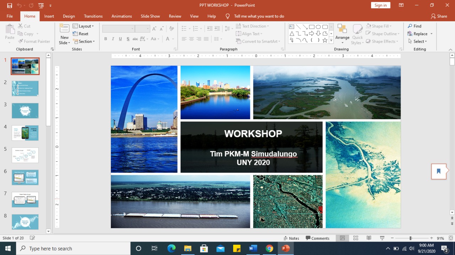The image size is (455, 255).
Task: Add a New Slide
Action: [x=64, y=34]
